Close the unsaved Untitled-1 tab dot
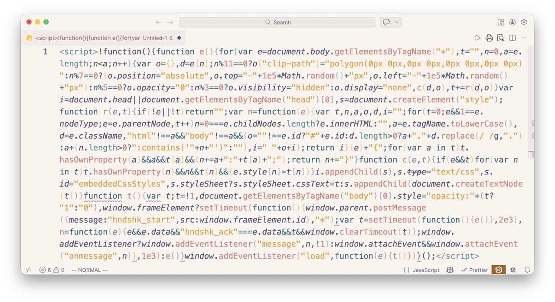The image size is (555, 302). tap(179, 38)
